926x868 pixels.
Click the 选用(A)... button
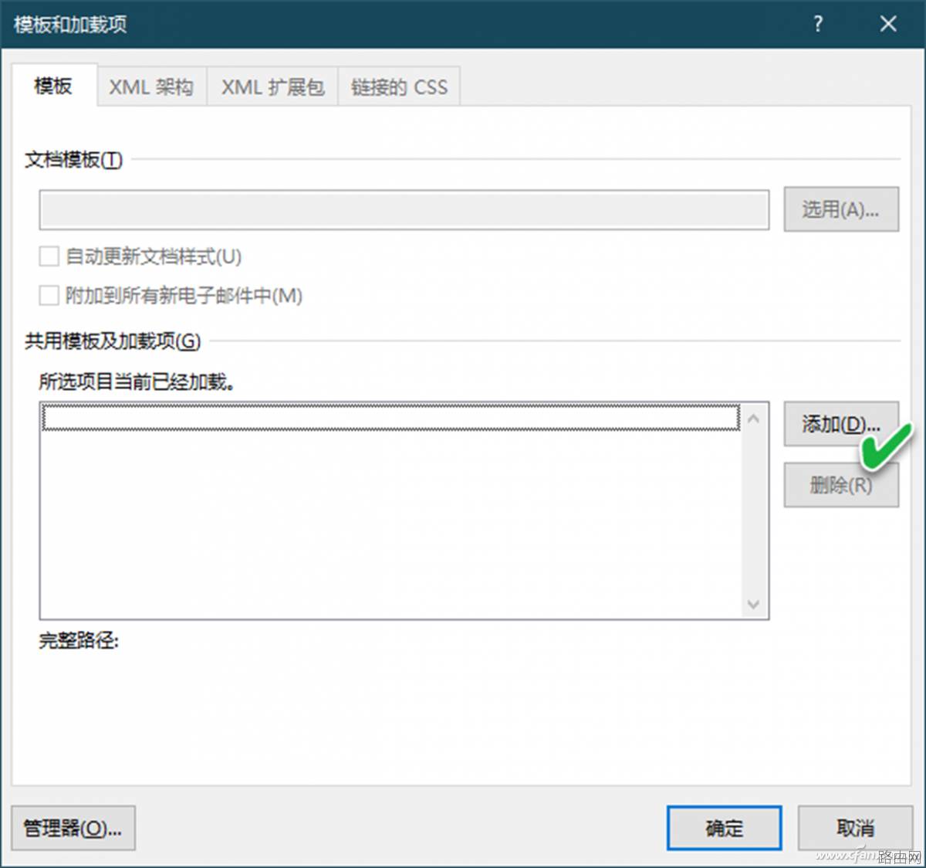pyautogui.click(x=841, y=209)
